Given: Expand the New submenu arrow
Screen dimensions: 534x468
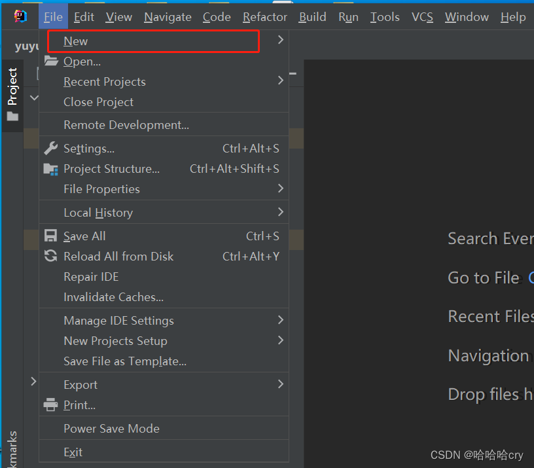Looking at the screenshot, I should 280,40.
